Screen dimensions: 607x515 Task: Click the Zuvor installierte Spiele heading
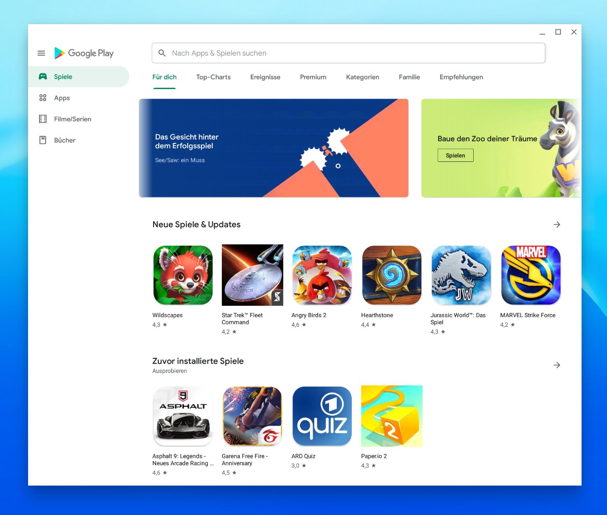click(198, 361)
